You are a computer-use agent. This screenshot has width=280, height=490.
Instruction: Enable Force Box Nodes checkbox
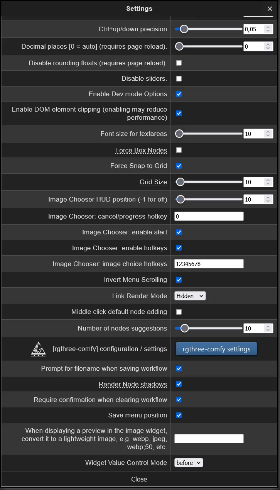pos(179,150)
